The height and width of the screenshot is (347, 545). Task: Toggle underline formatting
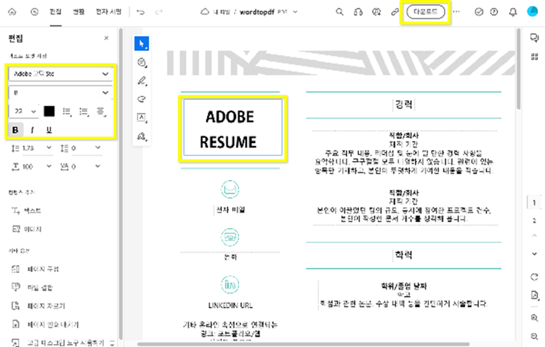[x=49, y=130]
